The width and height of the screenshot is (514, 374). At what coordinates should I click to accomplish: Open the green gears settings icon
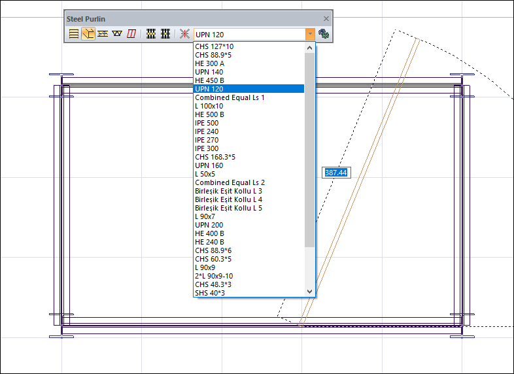click(324, 33)
